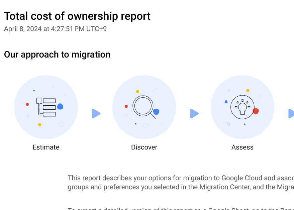Click the 'Total cost of ownership report' title
Screen dimensions: 294x210
[77, 16]
